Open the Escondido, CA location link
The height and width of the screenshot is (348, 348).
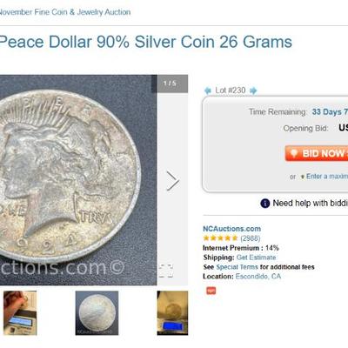pos(258,277)
